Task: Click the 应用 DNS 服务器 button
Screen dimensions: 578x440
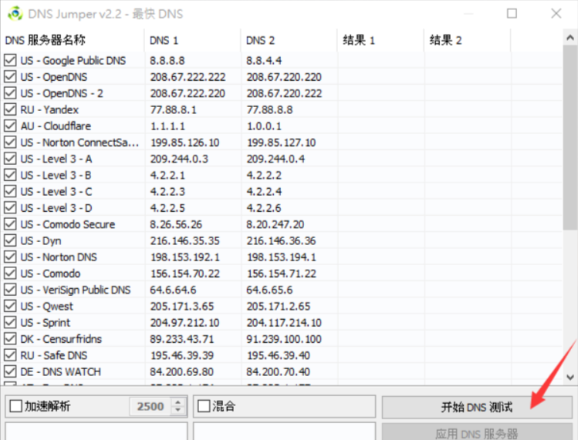Action: (x=477, y=432)
